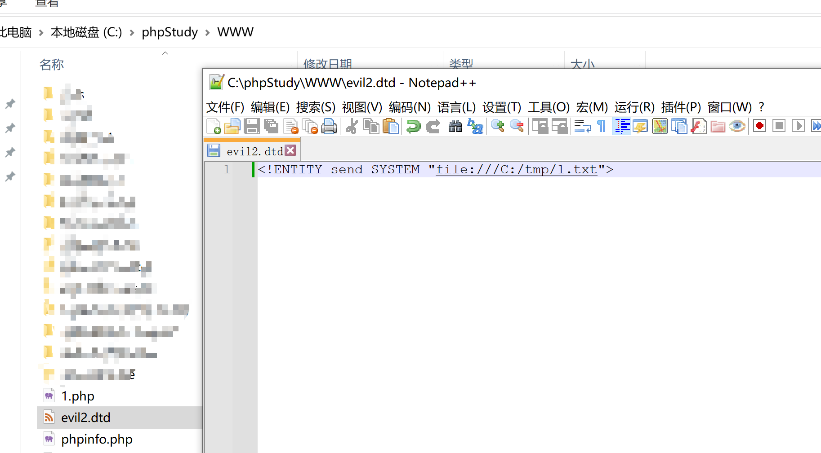Click the New file toolbar icon

214,127
